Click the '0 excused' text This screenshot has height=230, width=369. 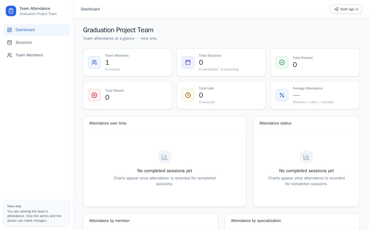[207, 102]
